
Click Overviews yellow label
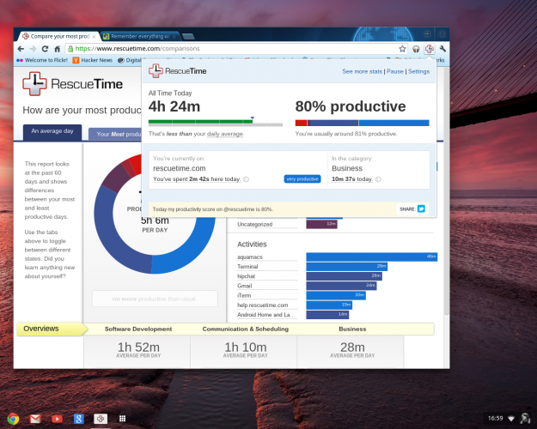point(52,329)
